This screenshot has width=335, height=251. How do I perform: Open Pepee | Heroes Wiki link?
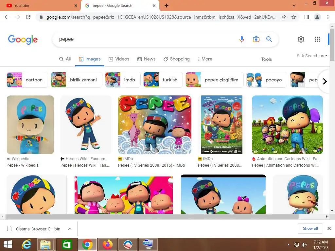(85, 165)
